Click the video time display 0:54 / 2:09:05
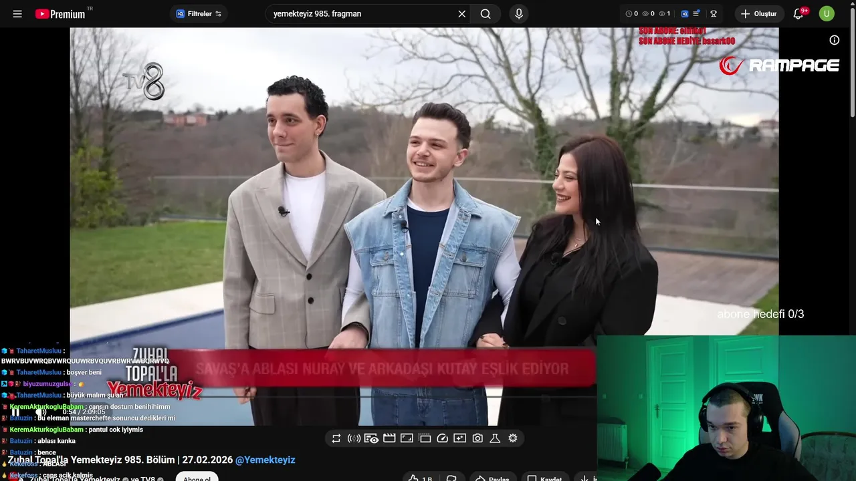The width and height of the screenshot is (856, 481). pos(84,412)
